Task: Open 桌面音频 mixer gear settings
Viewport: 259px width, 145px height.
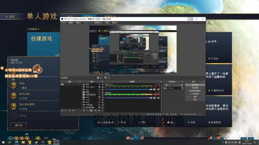Action: point(159,98)
